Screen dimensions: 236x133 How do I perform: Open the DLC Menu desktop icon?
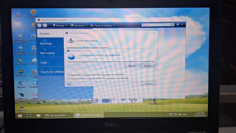(x=21, y=72)
